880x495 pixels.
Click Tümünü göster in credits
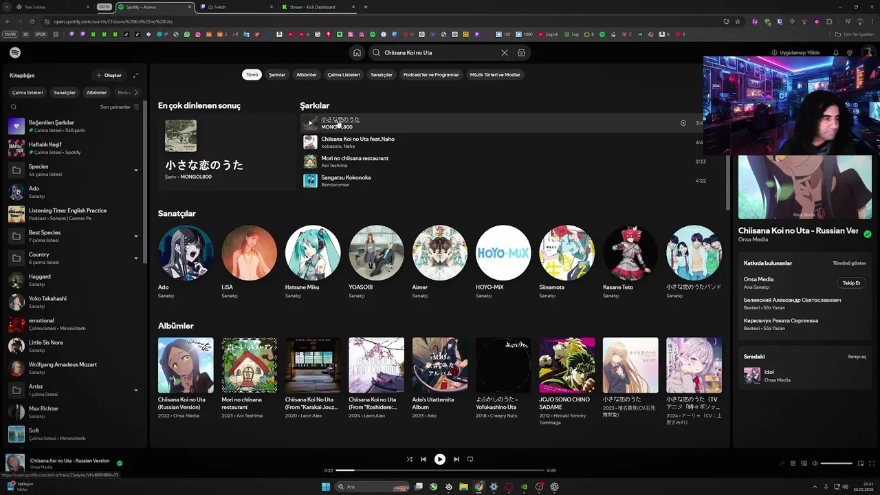(849, 263)
